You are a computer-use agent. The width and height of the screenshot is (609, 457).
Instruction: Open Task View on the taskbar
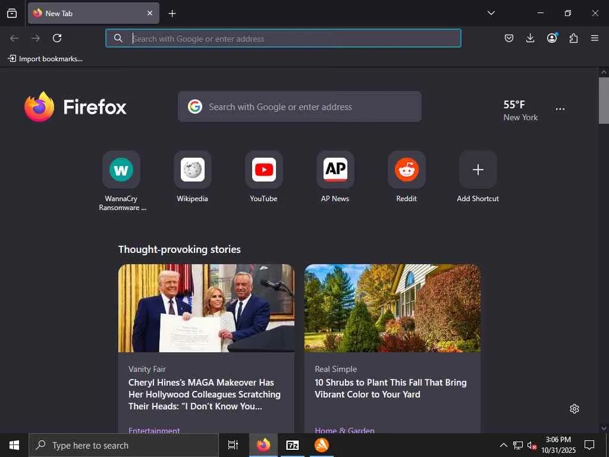233,445
